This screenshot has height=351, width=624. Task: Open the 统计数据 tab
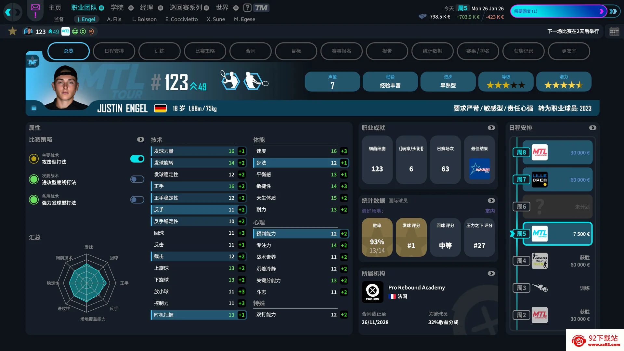(x=433, y=51)
